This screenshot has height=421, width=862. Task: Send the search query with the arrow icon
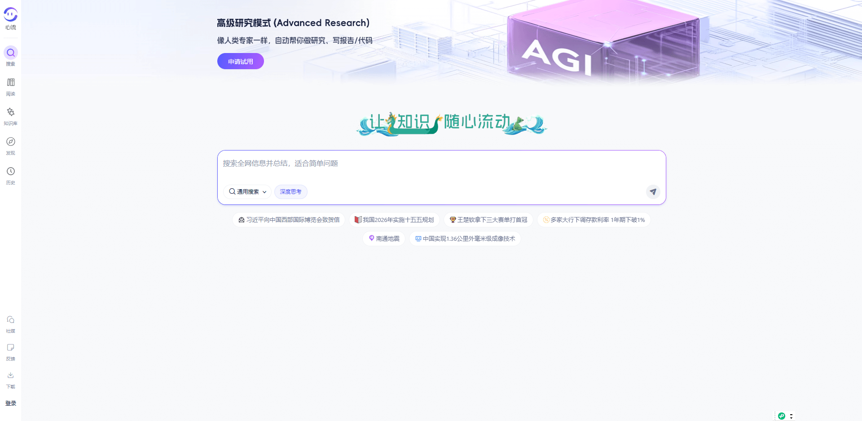coord(653,192)
